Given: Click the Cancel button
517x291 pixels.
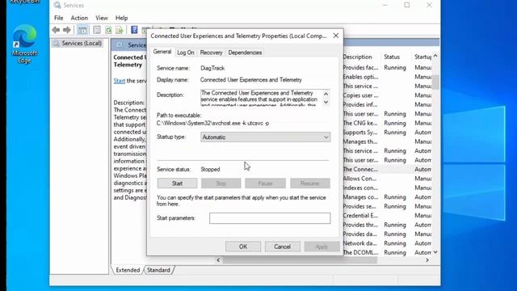Looking at the screenshot, I should point(282,247).
